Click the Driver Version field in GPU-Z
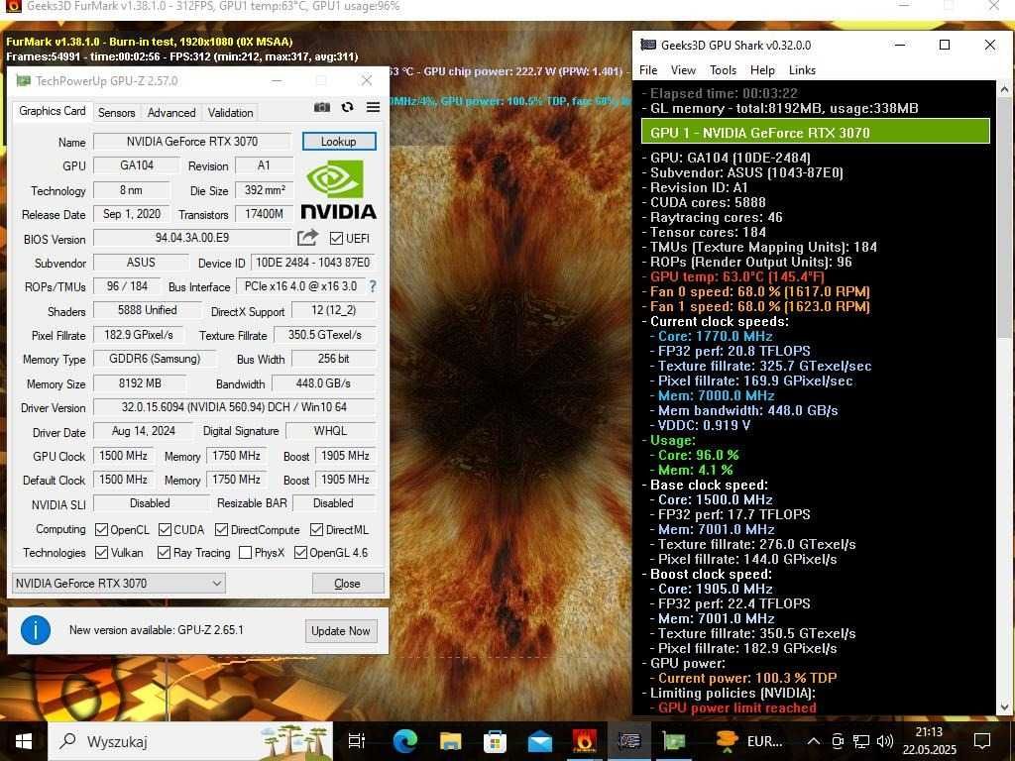1015x761 pixels. (234, 407)
